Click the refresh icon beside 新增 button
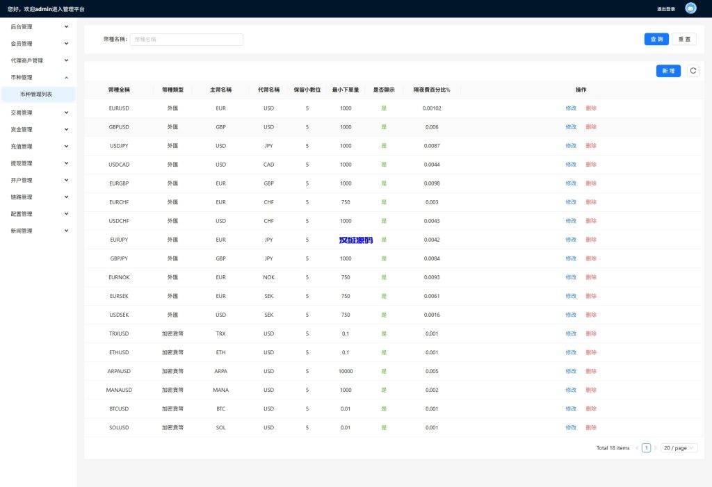Screen dimensions: 712x487 (693, 71)
